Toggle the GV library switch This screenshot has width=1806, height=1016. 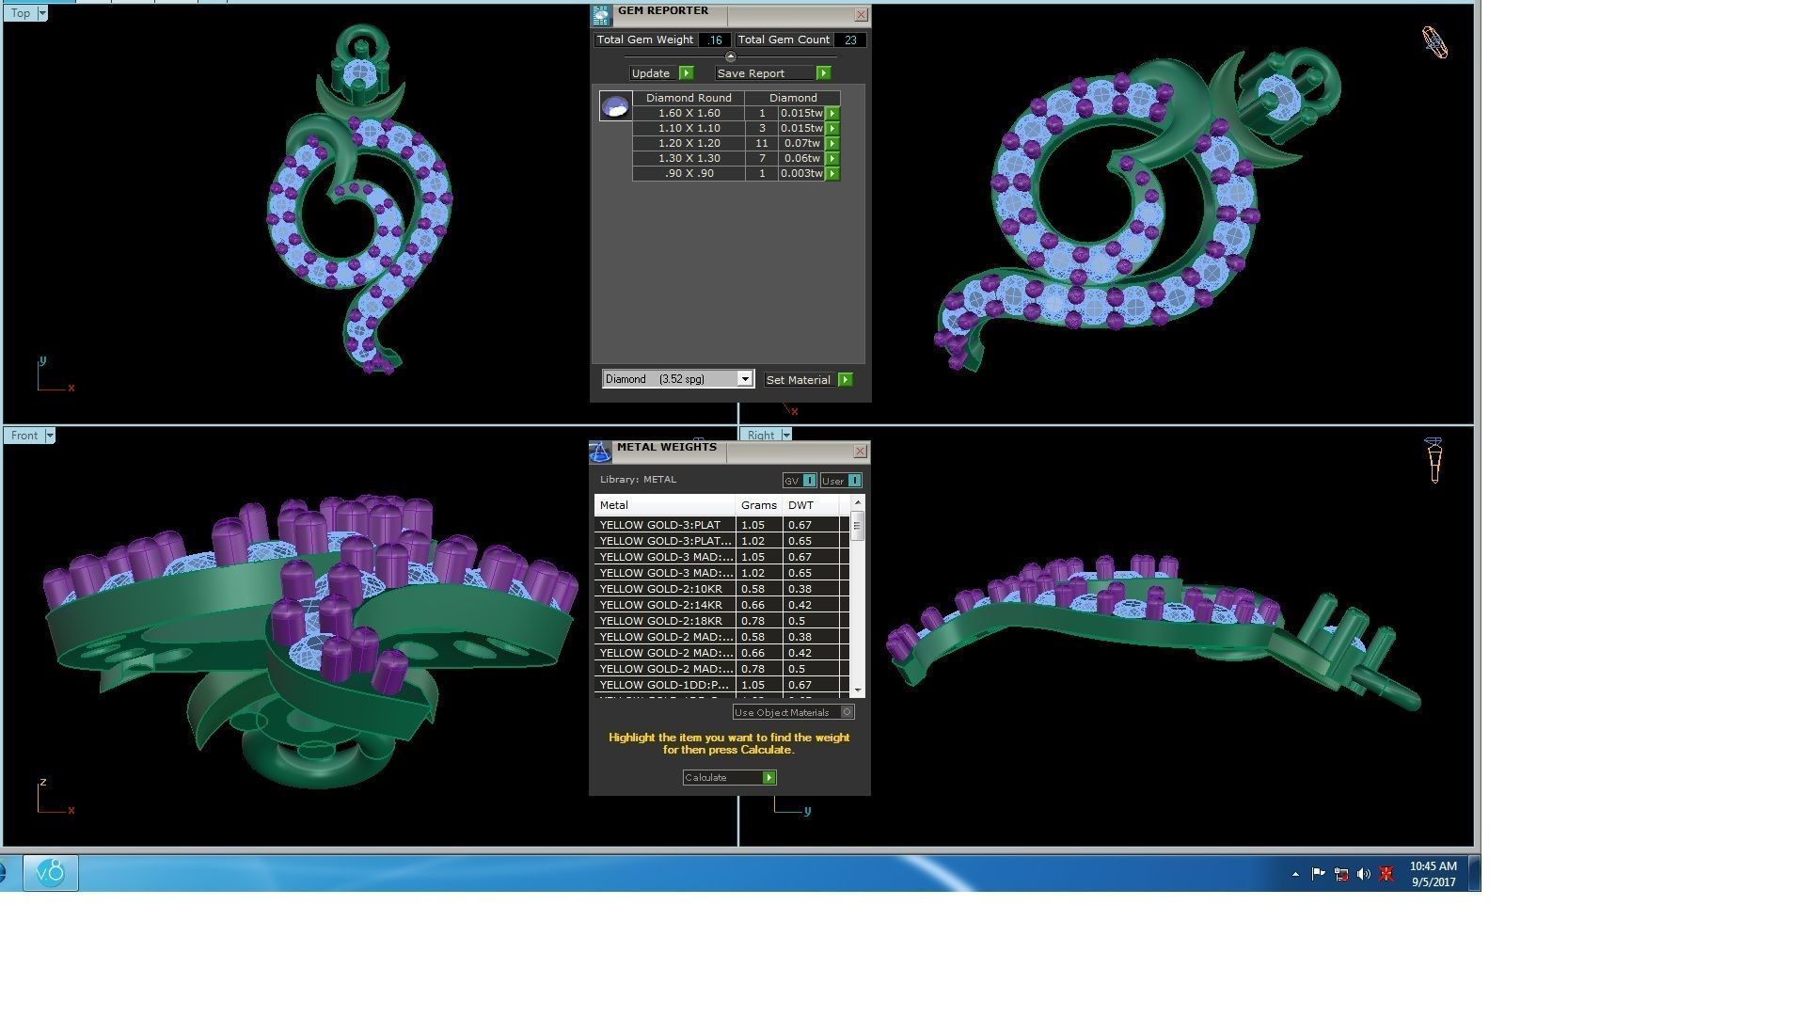809,481
